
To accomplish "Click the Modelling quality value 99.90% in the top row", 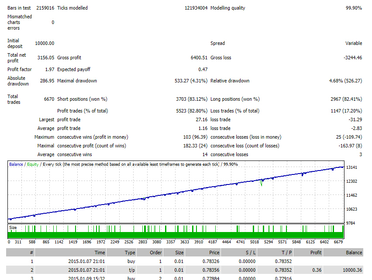I will click(354, 8).
